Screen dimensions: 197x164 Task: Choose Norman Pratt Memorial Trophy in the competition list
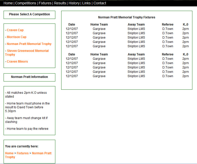pos(29,44)
